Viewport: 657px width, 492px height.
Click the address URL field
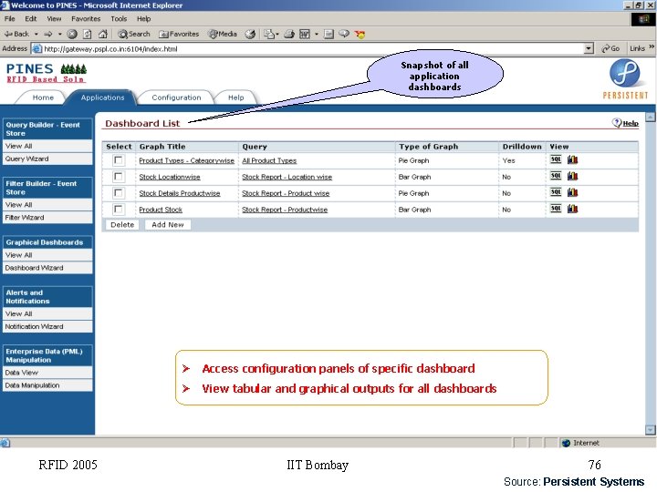click(x=312, y=48)
